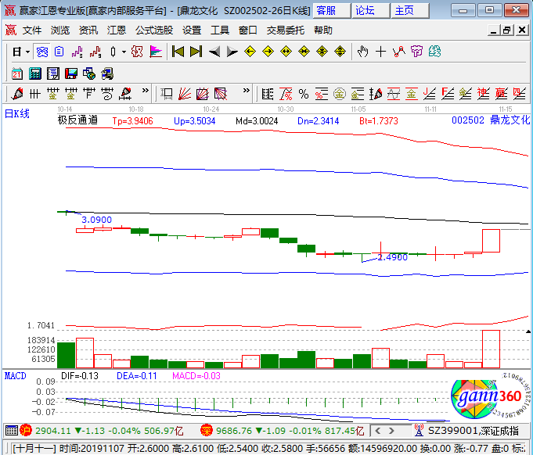Screen dimensions: 533x455
Task: Click the status bar left scroll arrow
Action: pos(378,431)
